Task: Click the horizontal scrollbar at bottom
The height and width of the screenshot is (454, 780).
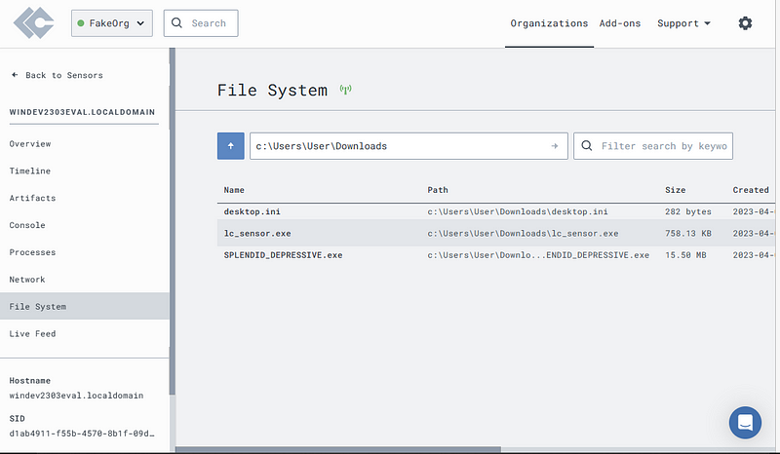Action: click(x=337, y=449)
